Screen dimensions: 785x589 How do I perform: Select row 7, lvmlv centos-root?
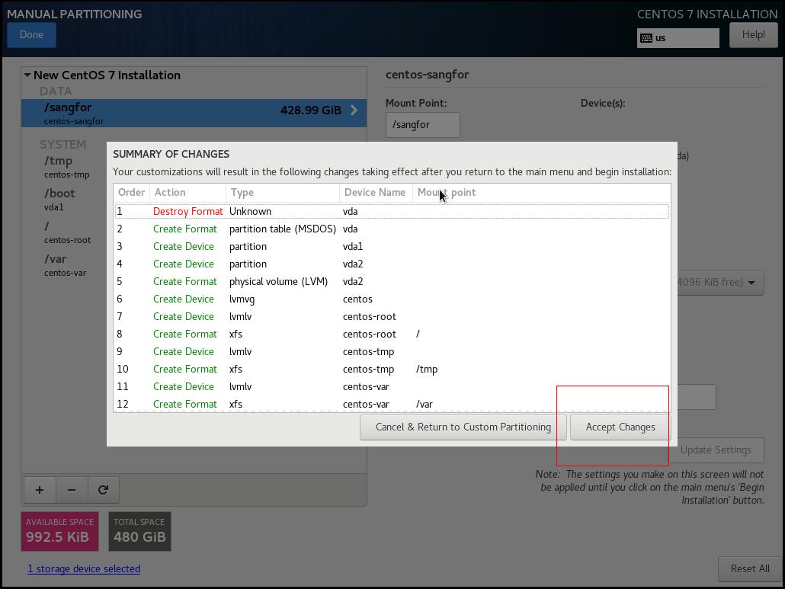pos(392,316)
